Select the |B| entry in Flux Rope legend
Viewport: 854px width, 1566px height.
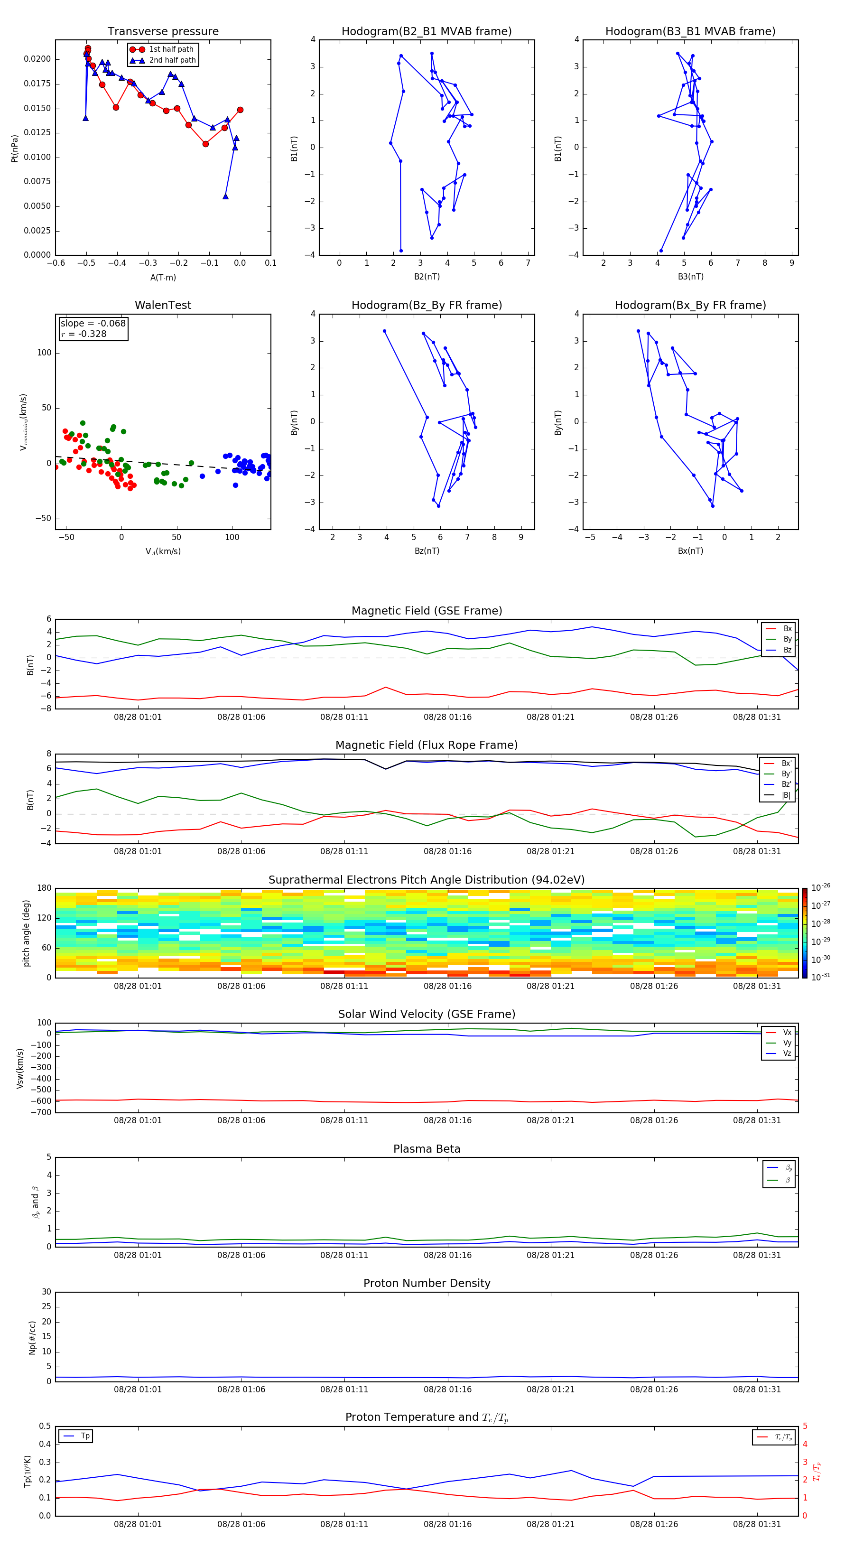click(x=778, y=795)
